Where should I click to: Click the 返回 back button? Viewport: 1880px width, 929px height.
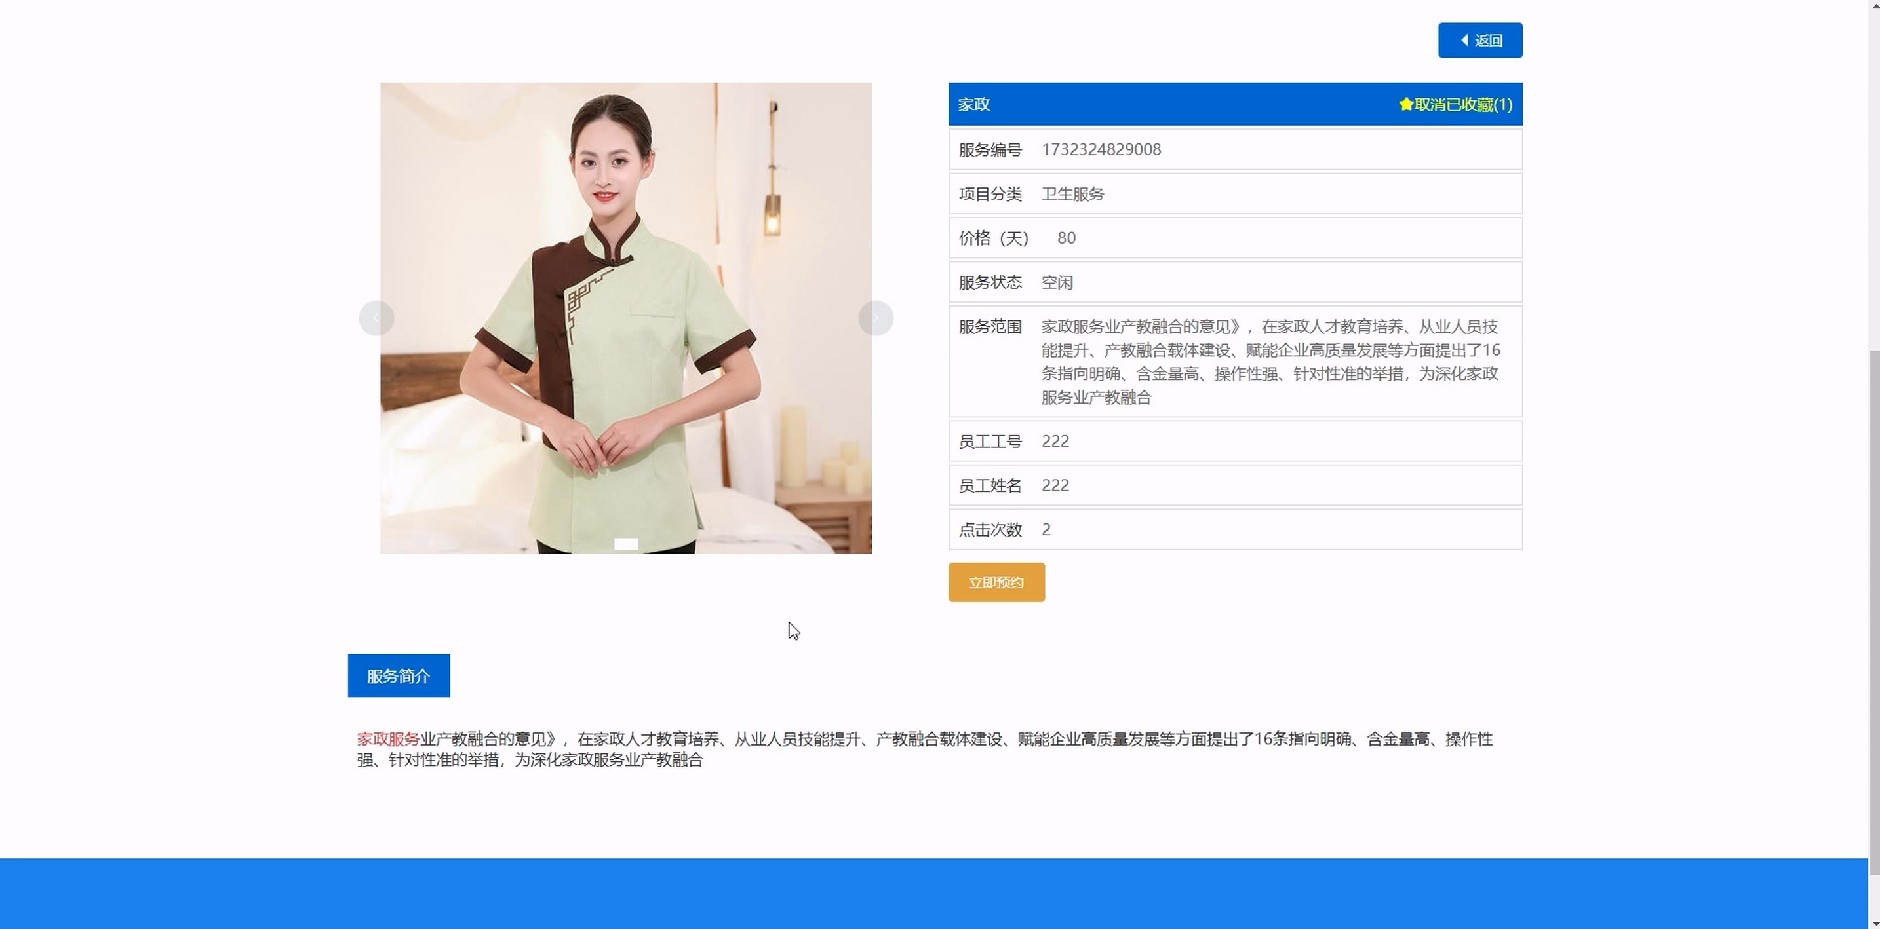[x=1479, y=40]
